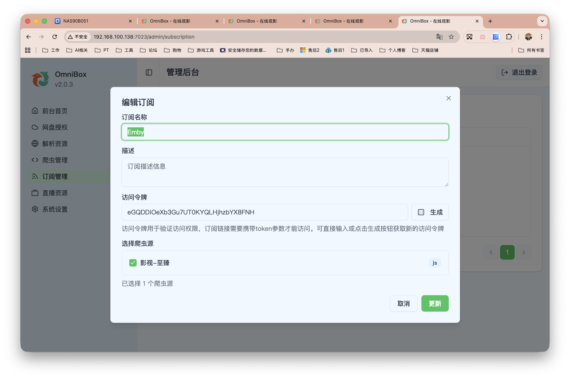Open 直播资源 via the TV icon
570x379 pixels.
35,193
